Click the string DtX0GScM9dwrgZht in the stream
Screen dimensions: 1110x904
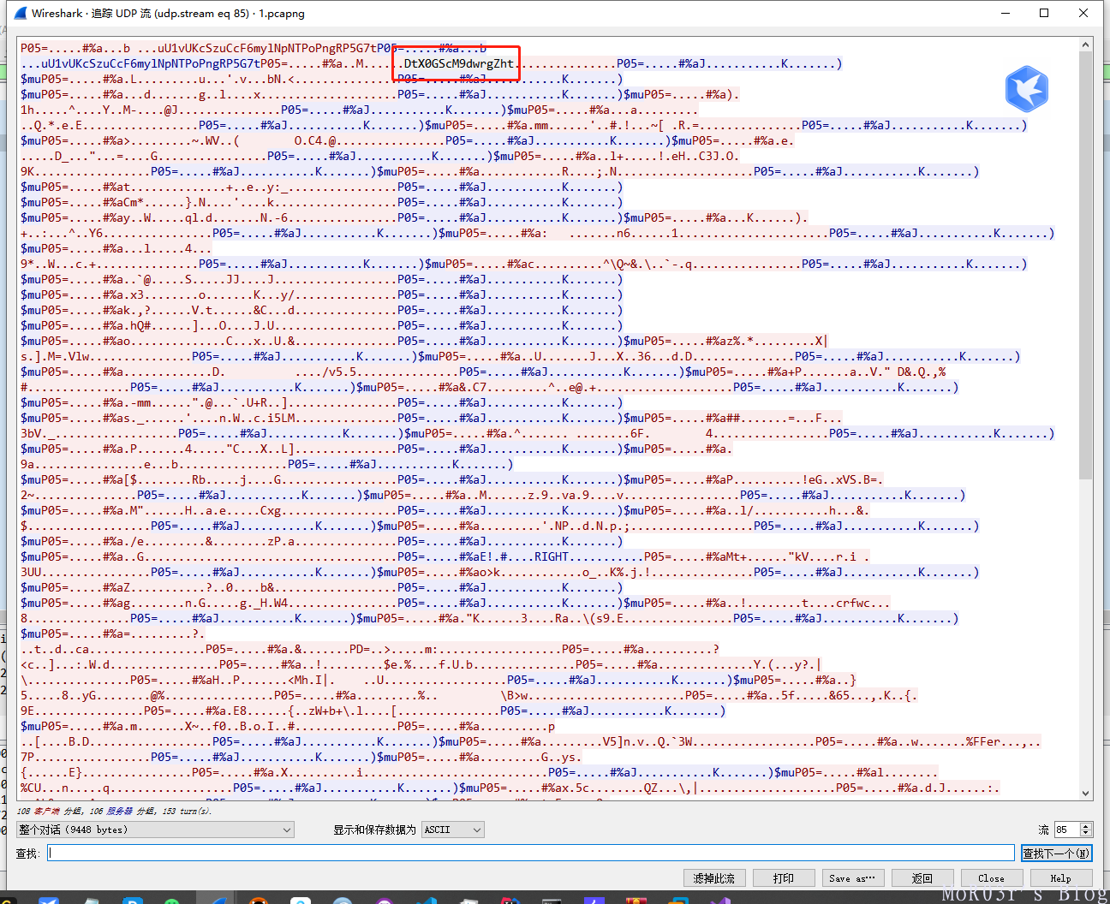pos(459,63)
